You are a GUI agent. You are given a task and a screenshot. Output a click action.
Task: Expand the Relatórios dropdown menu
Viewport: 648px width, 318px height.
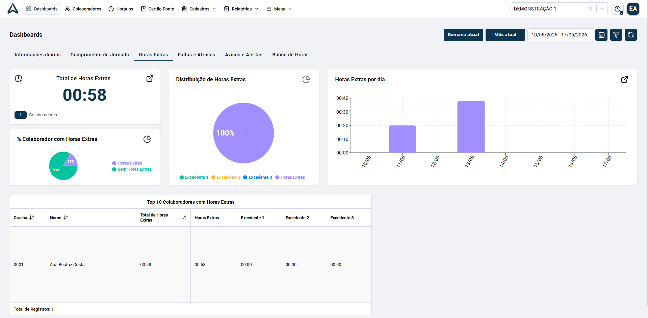(x=241, y=9)
